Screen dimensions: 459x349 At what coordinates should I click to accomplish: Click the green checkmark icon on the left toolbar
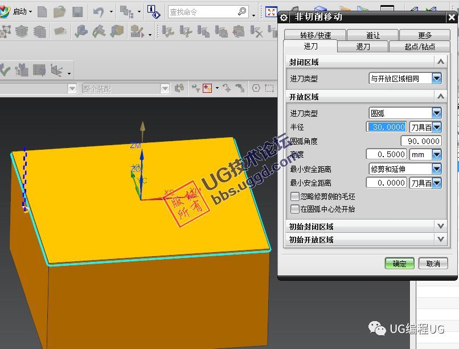(6, 69)
